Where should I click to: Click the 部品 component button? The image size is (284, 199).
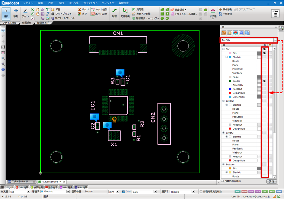[x=56, y=9]
